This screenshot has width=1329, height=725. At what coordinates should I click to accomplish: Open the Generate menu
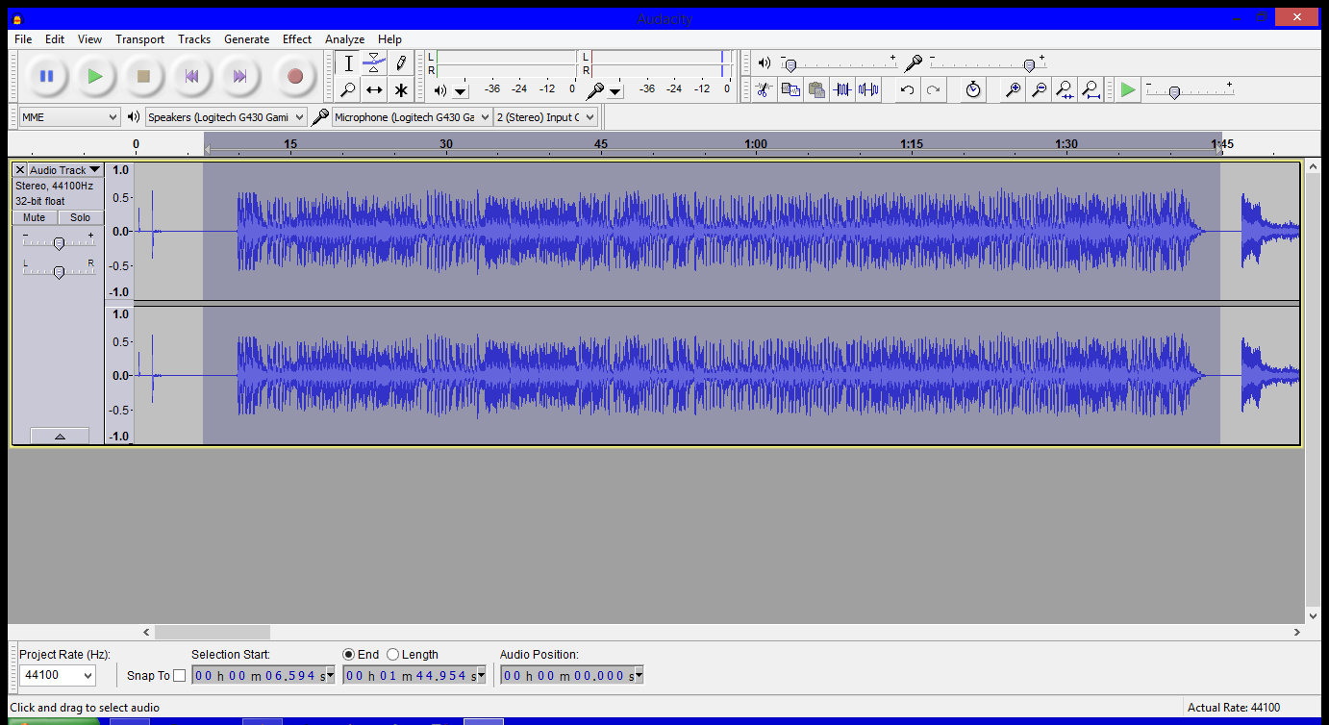[246, 39]
